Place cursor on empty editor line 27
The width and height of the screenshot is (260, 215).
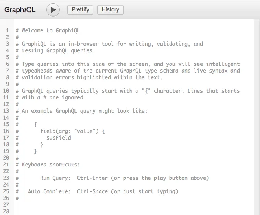pos(134,205)
